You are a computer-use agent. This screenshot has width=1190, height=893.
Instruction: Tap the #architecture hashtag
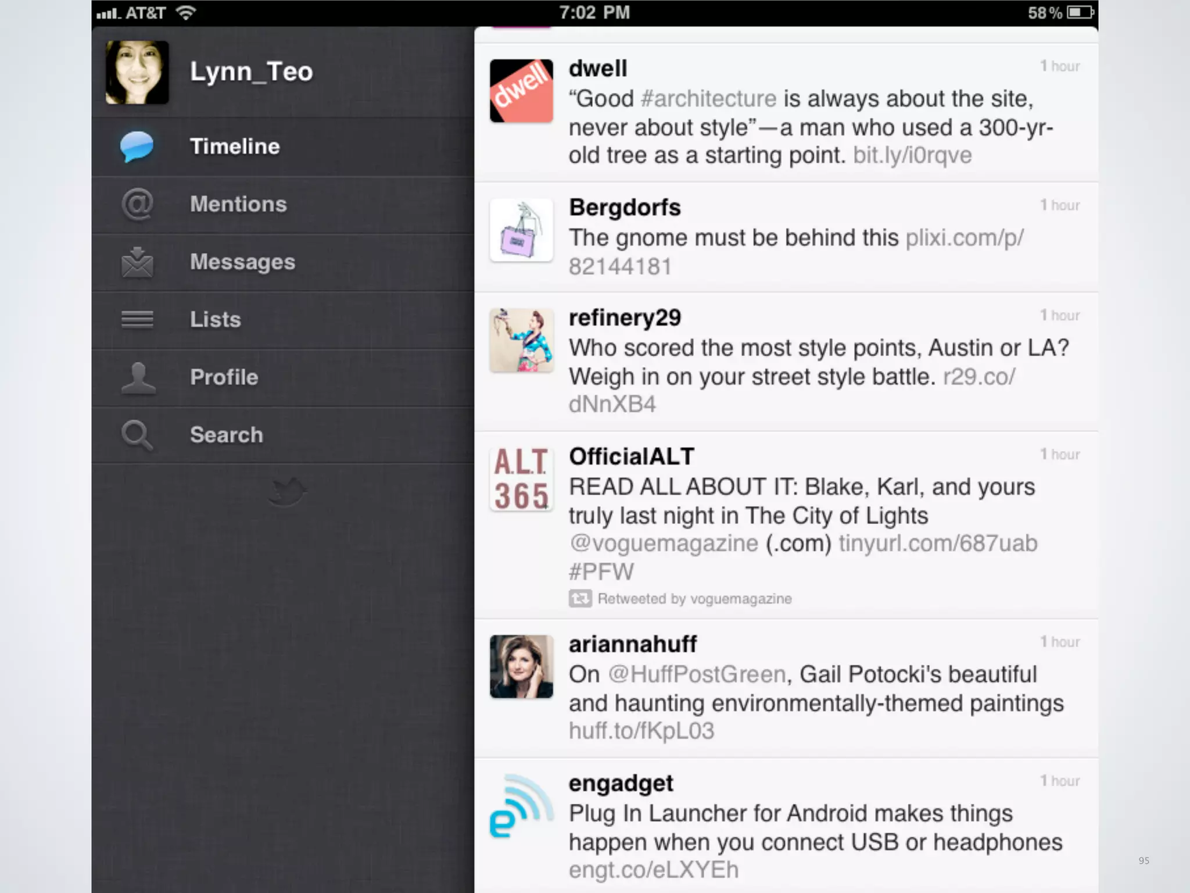click(x=708, y=99)
